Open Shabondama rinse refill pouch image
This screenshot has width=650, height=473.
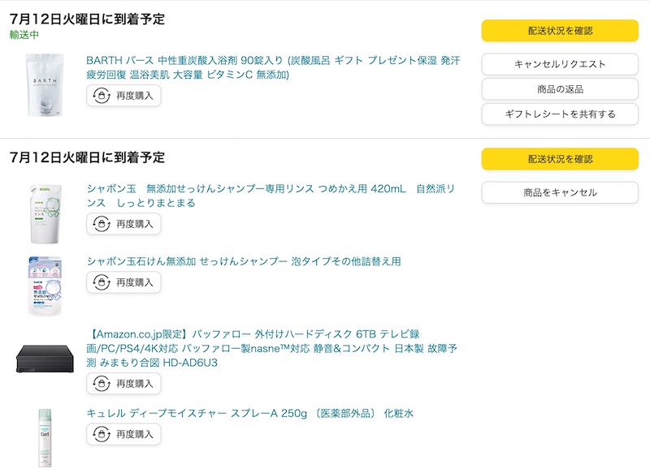(x=45, y=213)
